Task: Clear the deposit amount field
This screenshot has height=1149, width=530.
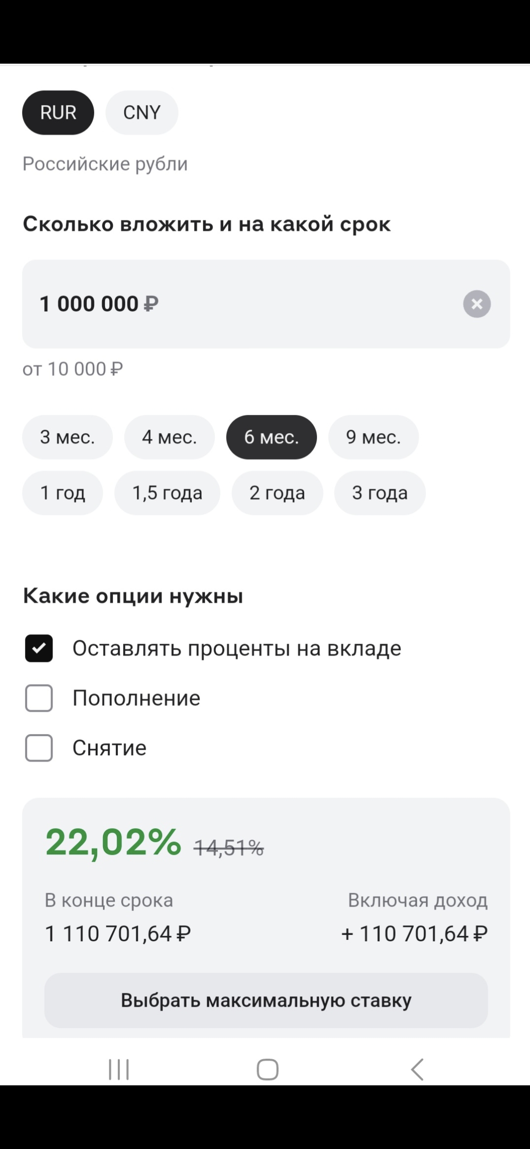Action: 477,304
